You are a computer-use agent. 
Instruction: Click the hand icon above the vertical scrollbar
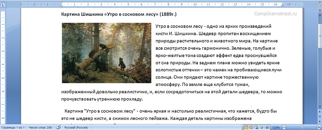320,10
